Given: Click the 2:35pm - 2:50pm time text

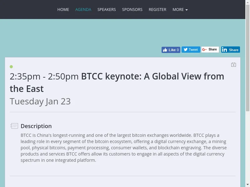Looking at the screenshot, I should click(44, 76).
